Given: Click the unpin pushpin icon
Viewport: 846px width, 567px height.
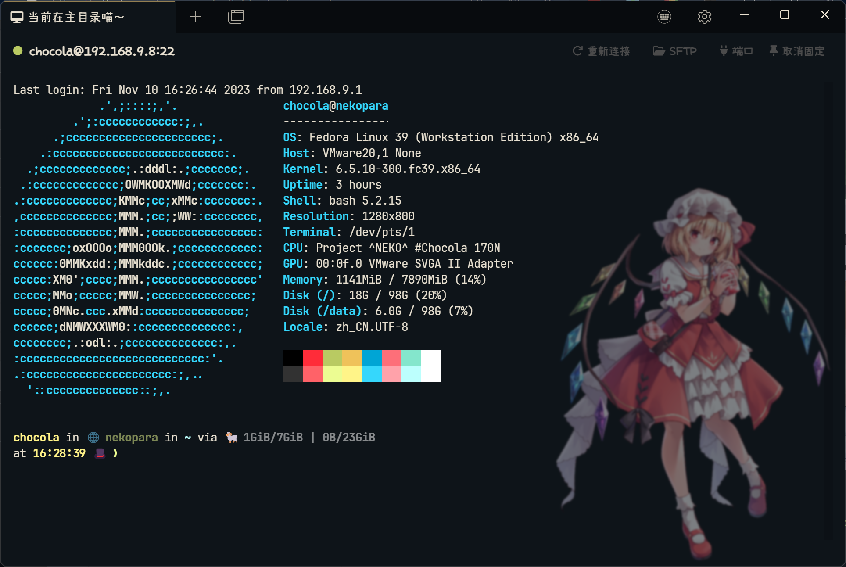Looking at the screenshot, I should [773, 51].
